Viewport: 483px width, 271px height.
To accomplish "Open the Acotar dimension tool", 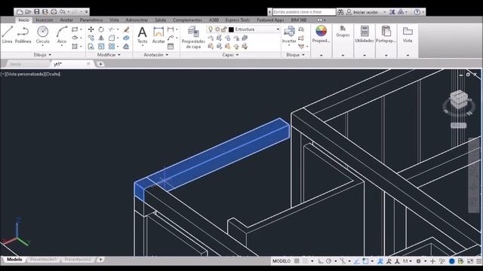I will [158, 35].
